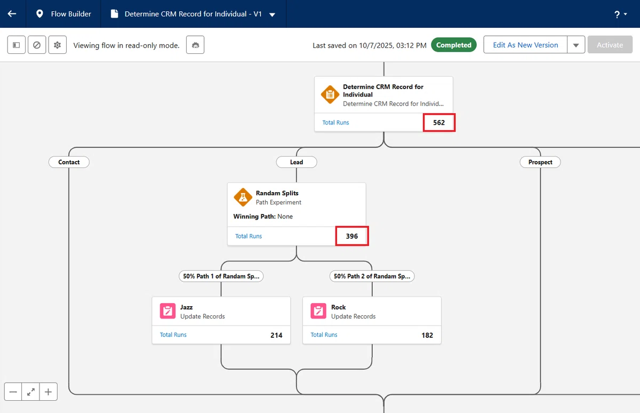This screenshot has width=640, height=413.
Task: Select 50% Path 1 of Randam Splits label
Action: (221, 276)
